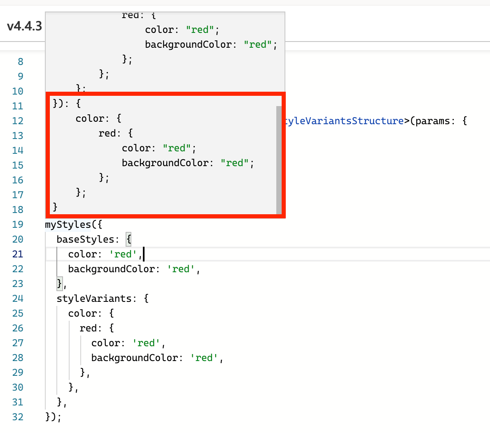Click line number 19 in gutter
Viewport: 490px width, 433px height.
[x=18, y=225]
